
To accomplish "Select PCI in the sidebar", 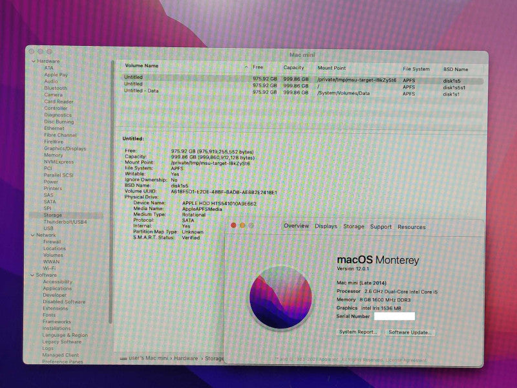I will [x=48, y=168].
